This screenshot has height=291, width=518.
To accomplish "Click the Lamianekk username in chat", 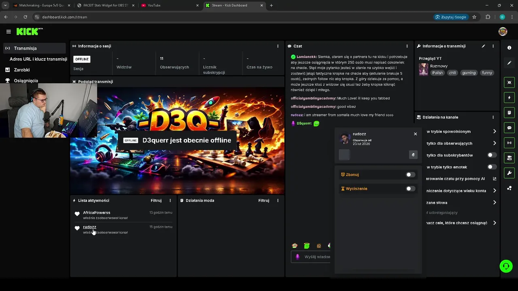I will click(x=307, y=57).
